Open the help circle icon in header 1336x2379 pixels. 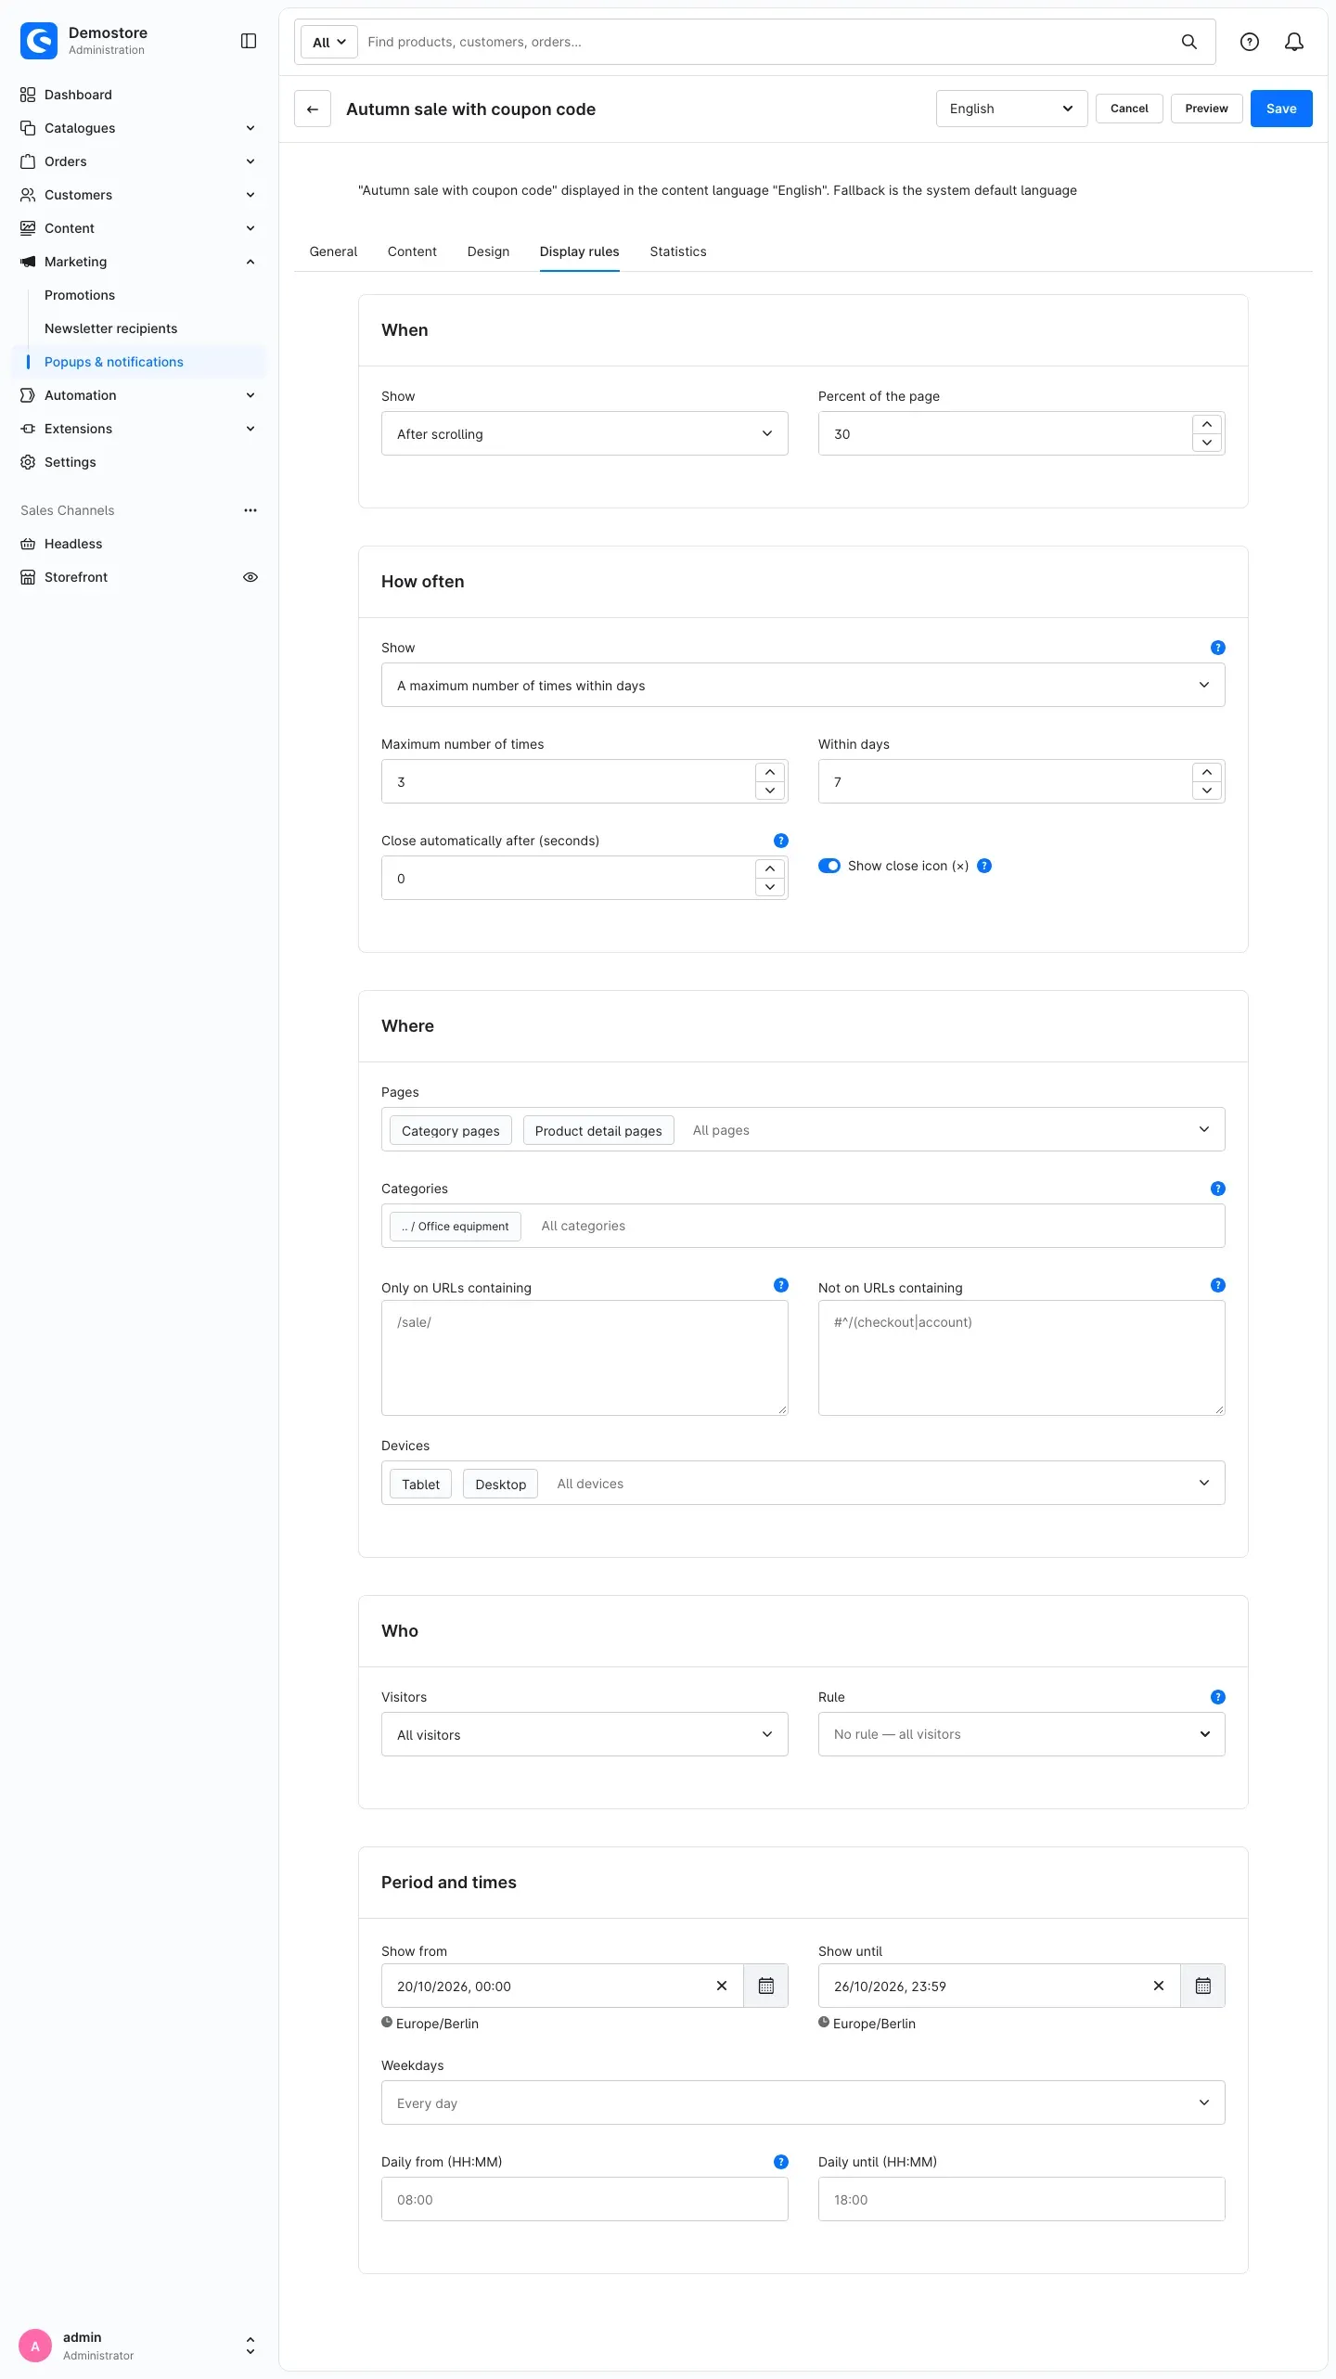pos(1250,42)
